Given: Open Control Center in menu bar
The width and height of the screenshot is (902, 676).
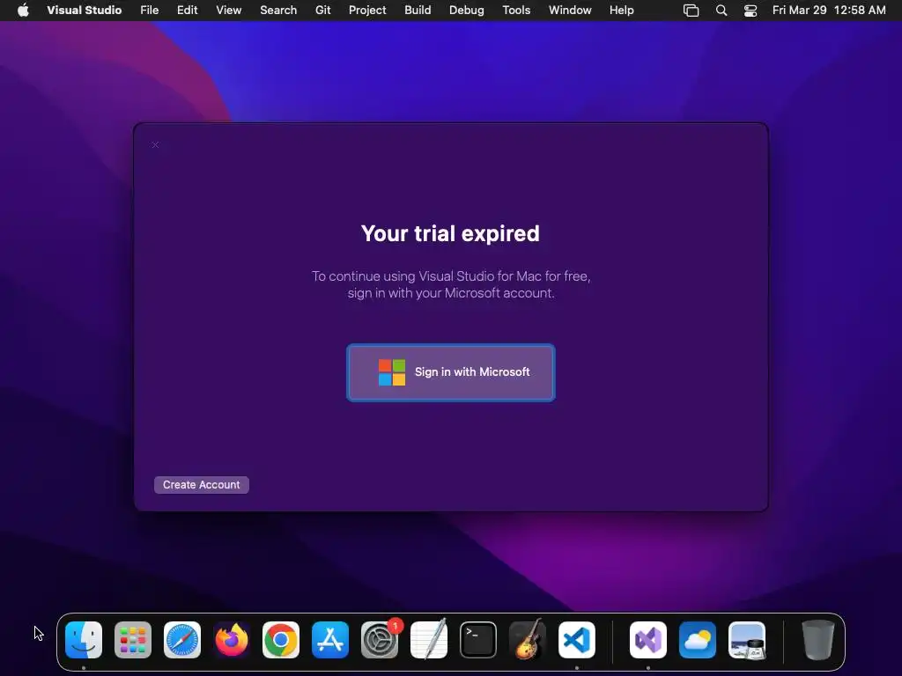Looking at the screenshot, I should [750, 11].
